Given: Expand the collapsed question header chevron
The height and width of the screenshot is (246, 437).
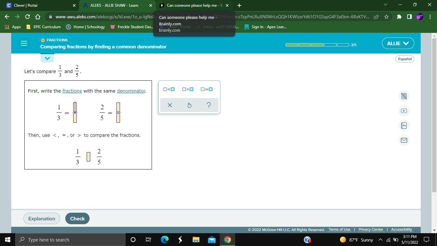Looking at the screenshot, I should tap(47, 58).
